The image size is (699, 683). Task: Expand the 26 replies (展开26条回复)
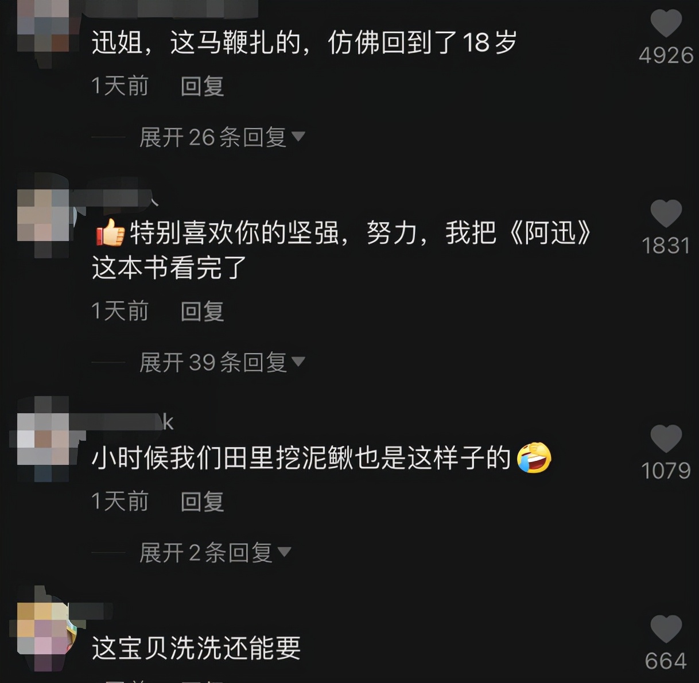click(222, 137)
